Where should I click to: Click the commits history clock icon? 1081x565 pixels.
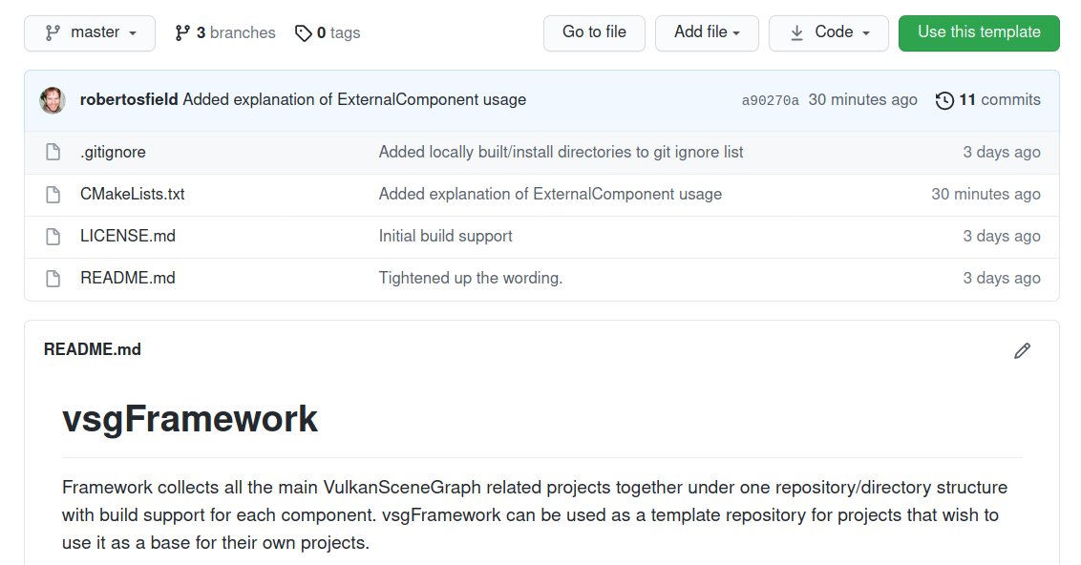tap(944, 100)
